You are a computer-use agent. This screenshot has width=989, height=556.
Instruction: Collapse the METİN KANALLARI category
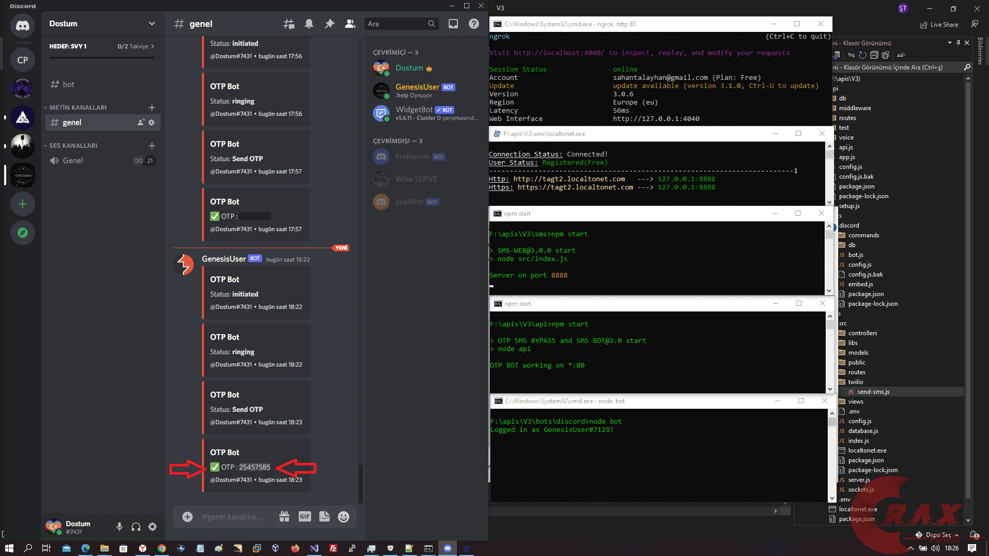(77, 108)
